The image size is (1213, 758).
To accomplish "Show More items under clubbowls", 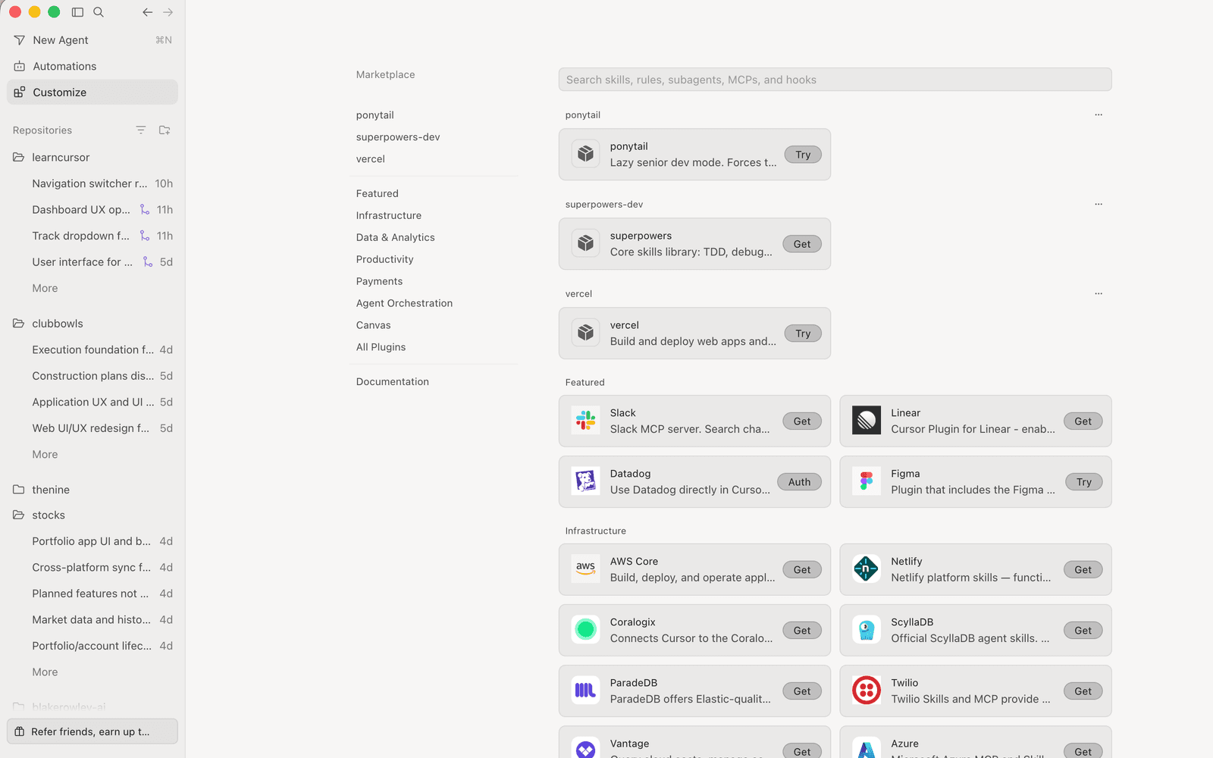I will pyautogui.click(x=45, y=455).
